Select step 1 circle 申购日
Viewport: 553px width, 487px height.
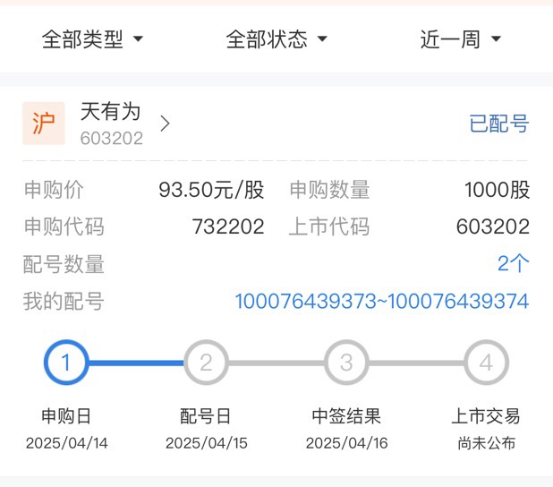[66, 362]
